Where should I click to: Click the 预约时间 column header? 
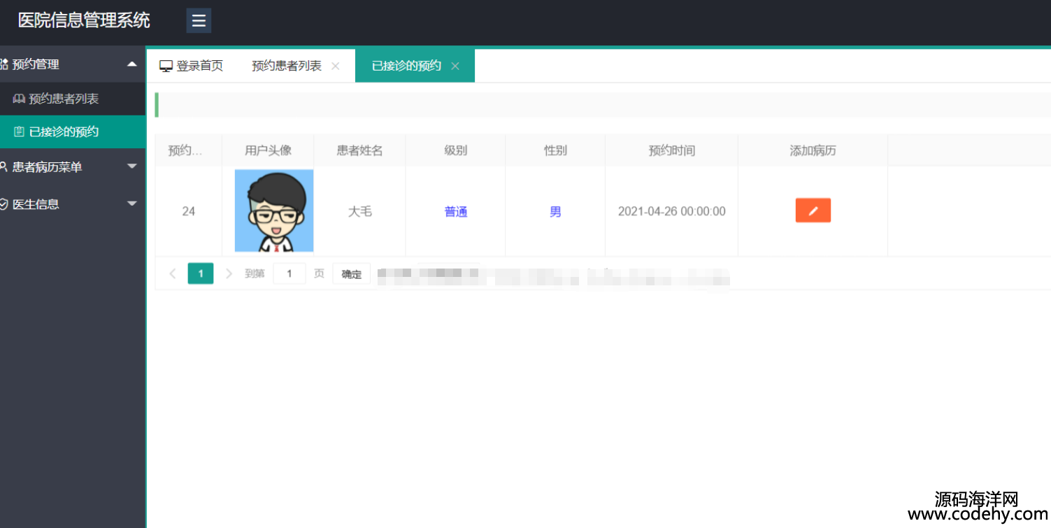671,150
